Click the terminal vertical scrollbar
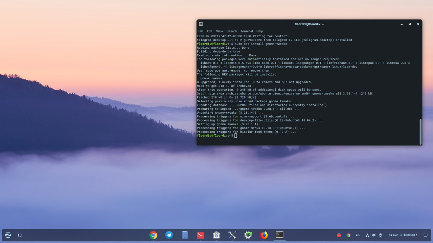 (x=420, y=131)
